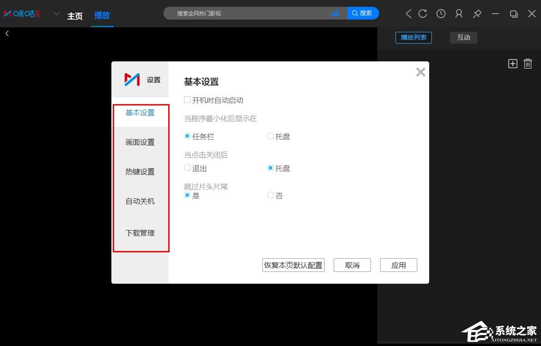Open the hot rankings chart icon in search bar

(335, 13)
